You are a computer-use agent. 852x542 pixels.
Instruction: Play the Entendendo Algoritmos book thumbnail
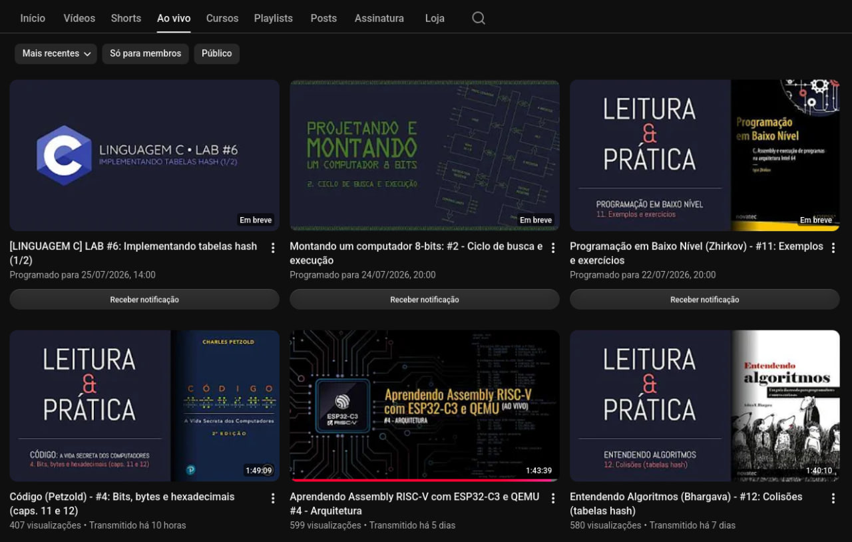point(705,406)
